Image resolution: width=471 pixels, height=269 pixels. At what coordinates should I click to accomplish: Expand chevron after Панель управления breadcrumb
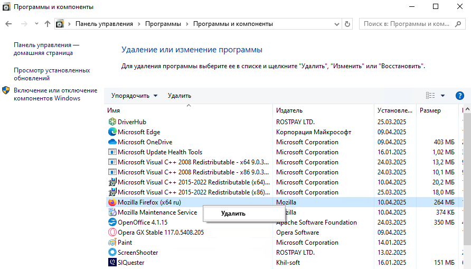click(x=139, y=24)
